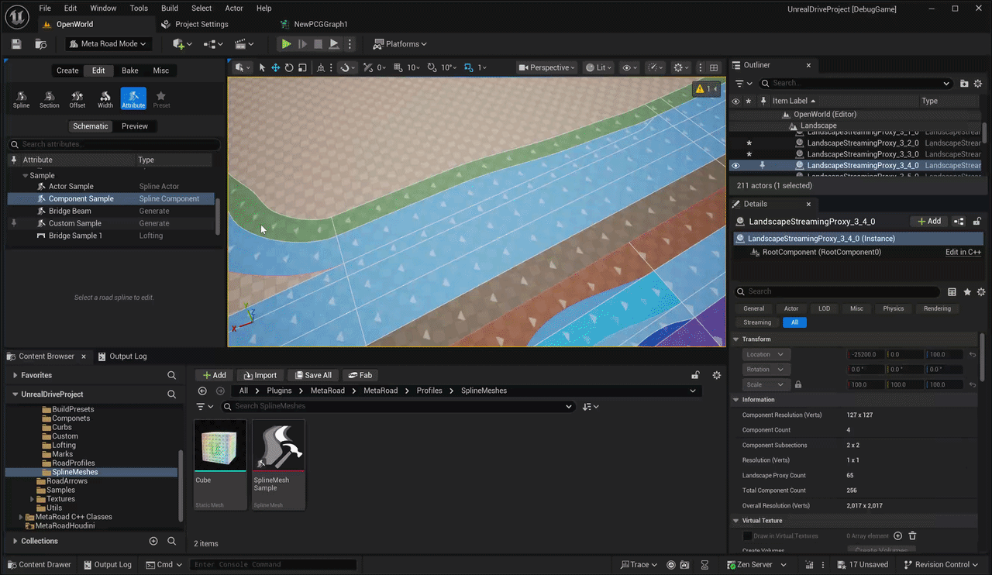Viewport: 992px width, 575px height.
Task: Select the Offset edit tool
Action: pyautogui.click(x=77, y=99)
